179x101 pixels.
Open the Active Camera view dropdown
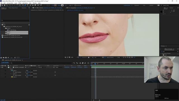(x=111, y=57)
